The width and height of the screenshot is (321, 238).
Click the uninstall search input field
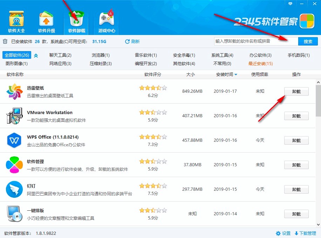click(256, 41)
